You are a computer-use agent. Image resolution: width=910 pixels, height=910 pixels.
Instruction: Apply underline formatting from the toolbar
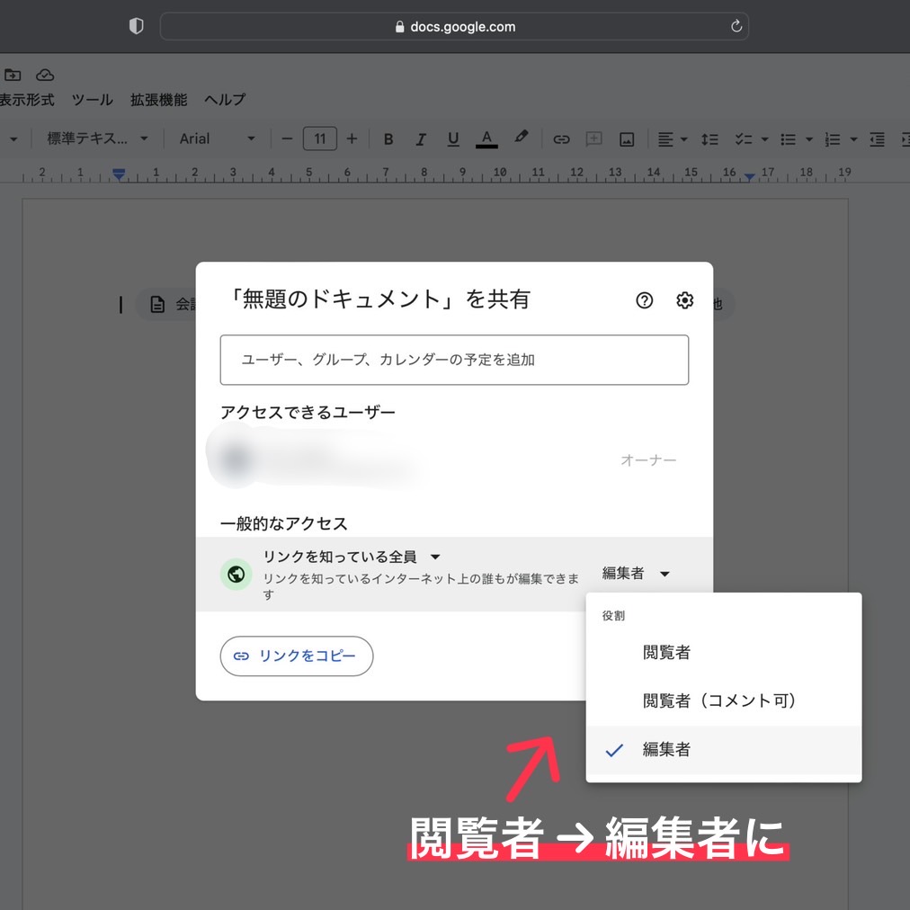pos(453,139)
